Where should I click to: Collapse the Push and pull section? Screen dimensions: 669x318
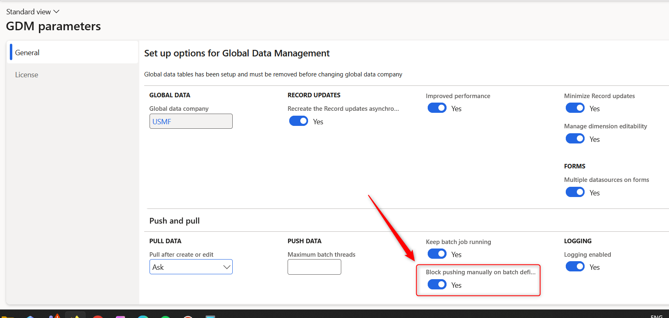(175, 221)
